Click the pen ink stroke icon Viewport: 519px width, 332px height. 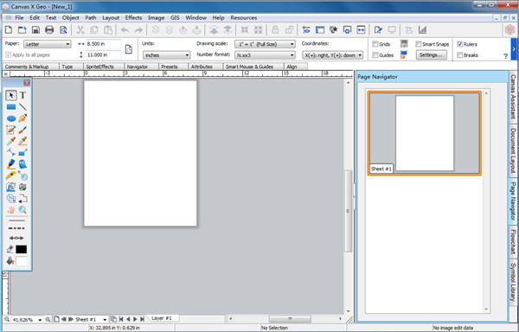(10, 249)
